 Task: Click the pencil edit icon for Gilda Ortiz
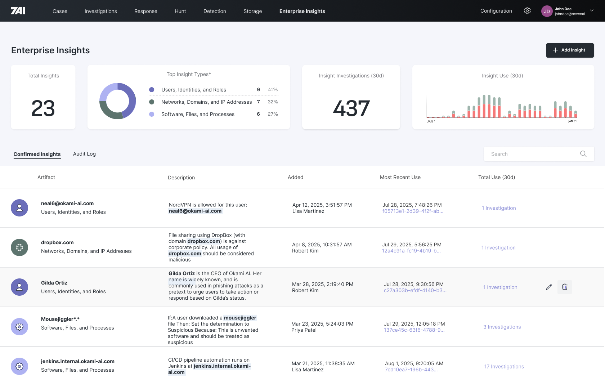tap(549, 287)
